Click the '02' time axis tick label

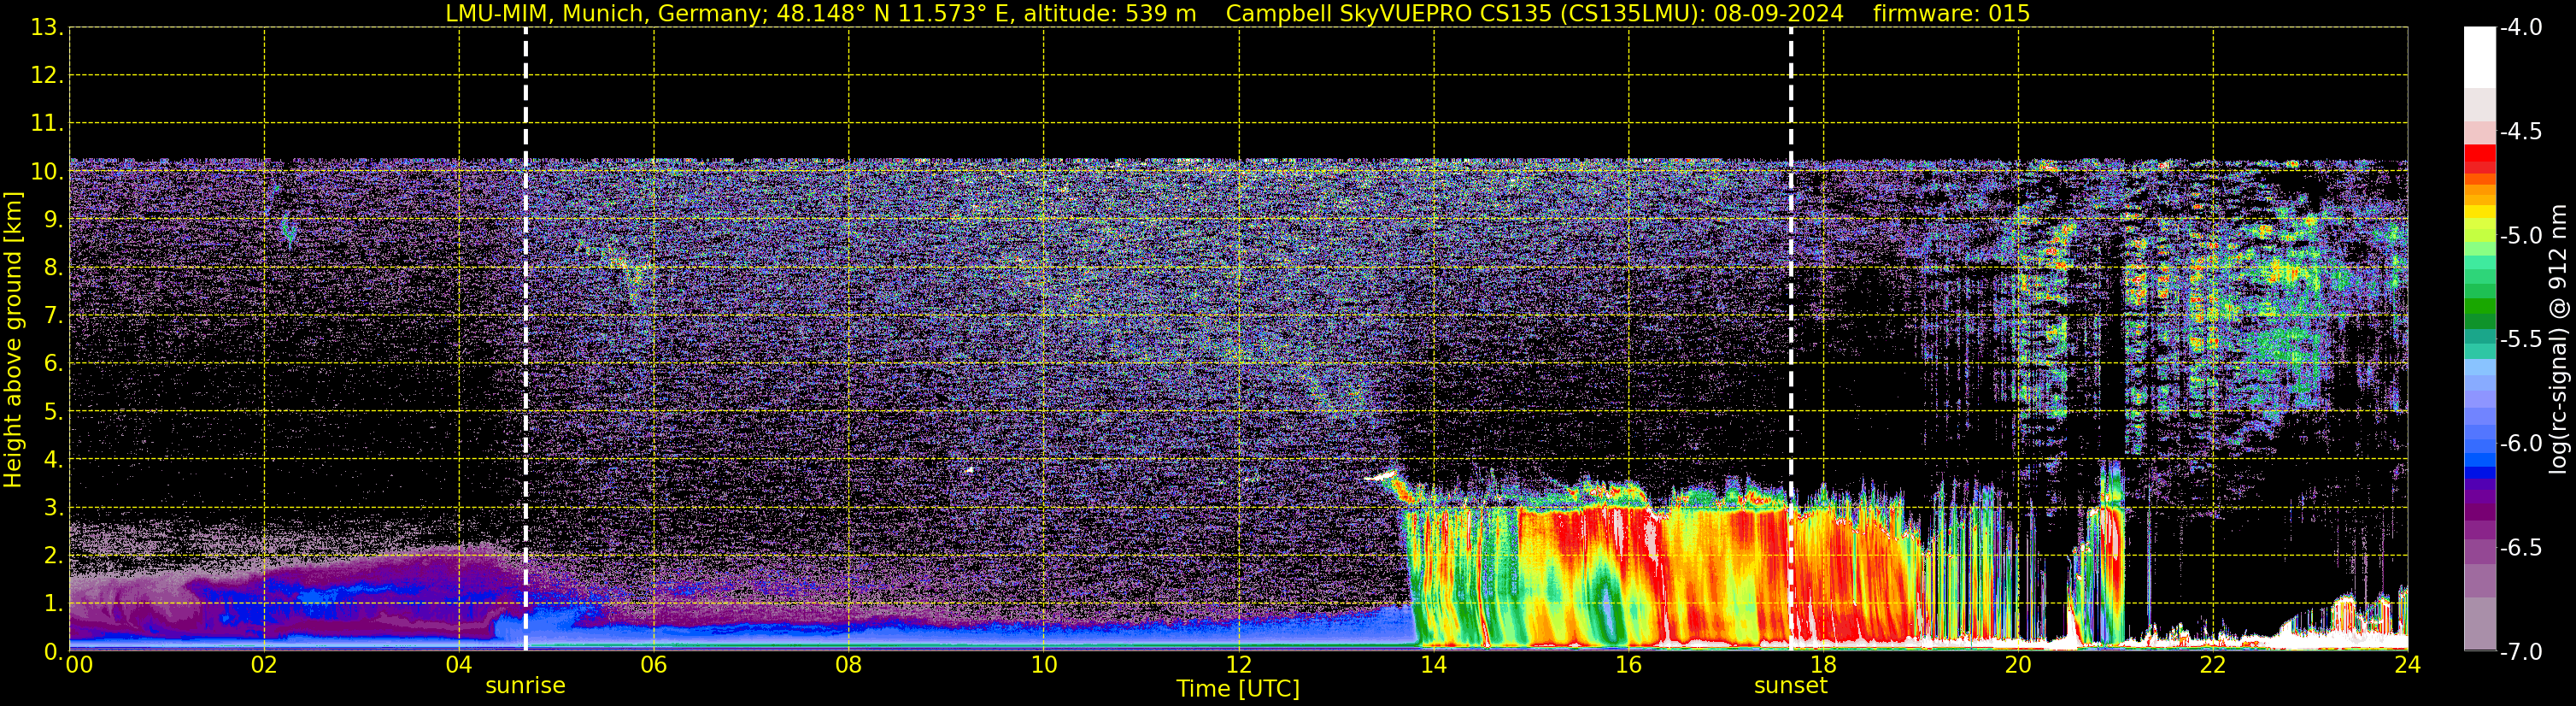click(264, 665)
